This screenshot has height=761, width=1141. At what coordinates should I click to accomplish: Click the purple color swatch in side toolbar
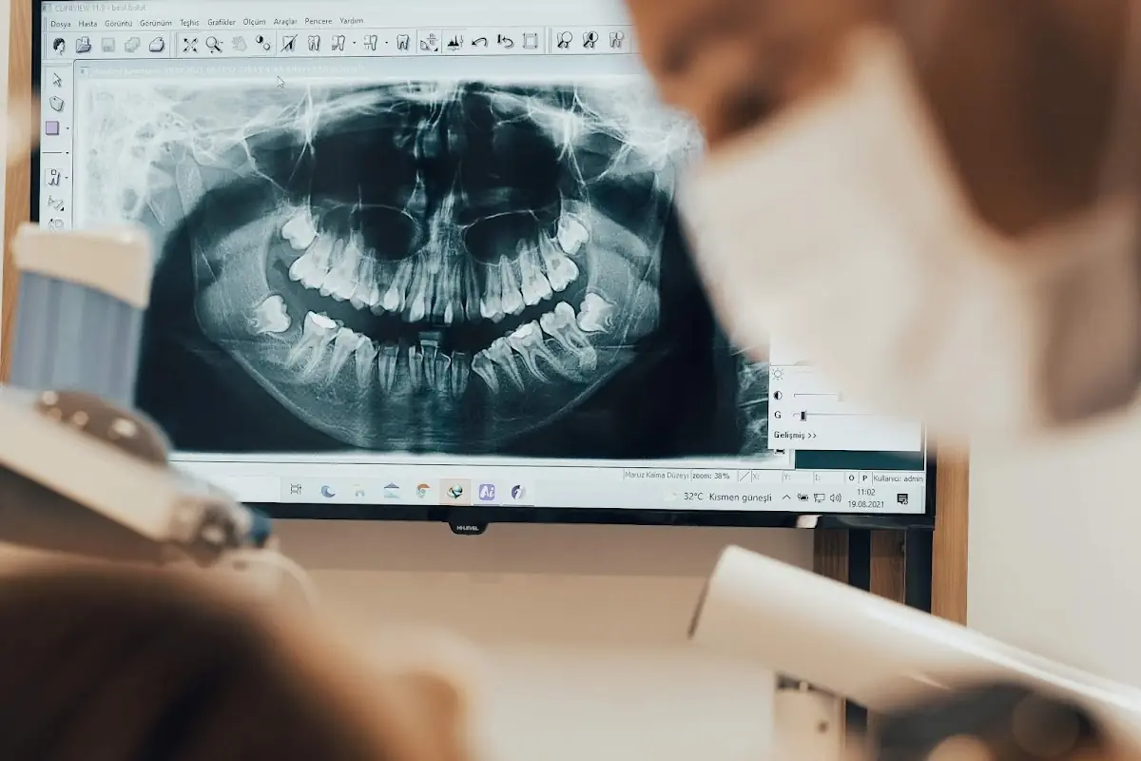tap(52, 127)
